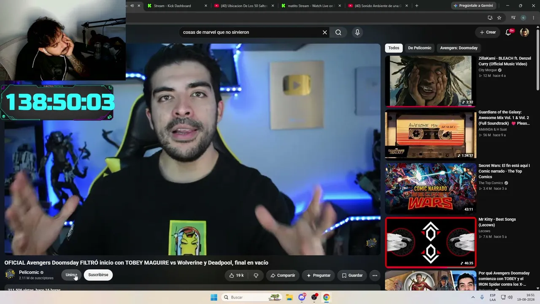Click the Mr Kitty - Best Songs title
Screen dimensions: 540x304
coord(497,222)
